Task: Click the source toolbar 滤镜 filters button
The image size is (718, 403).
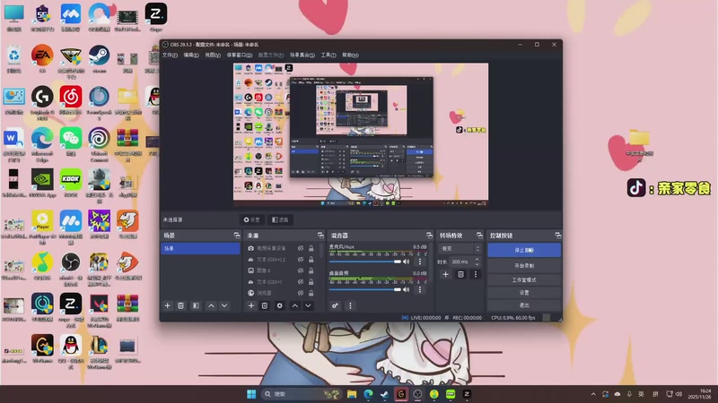Action: click(x=280, y=219)
